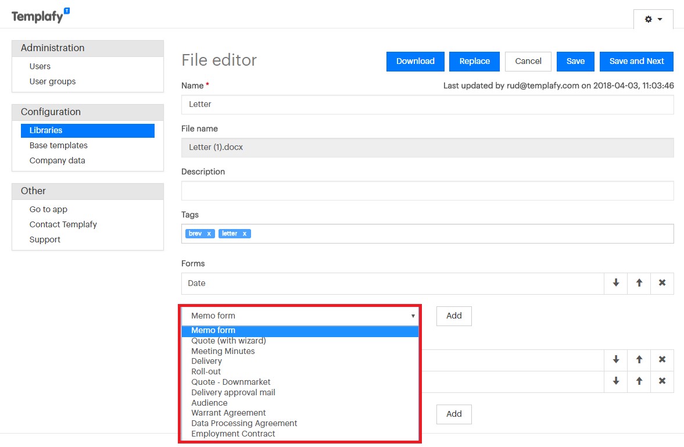Image resolution: width=684 pixels, height=447 pixels.
Task: Click the Replace button
Action: 475,62
